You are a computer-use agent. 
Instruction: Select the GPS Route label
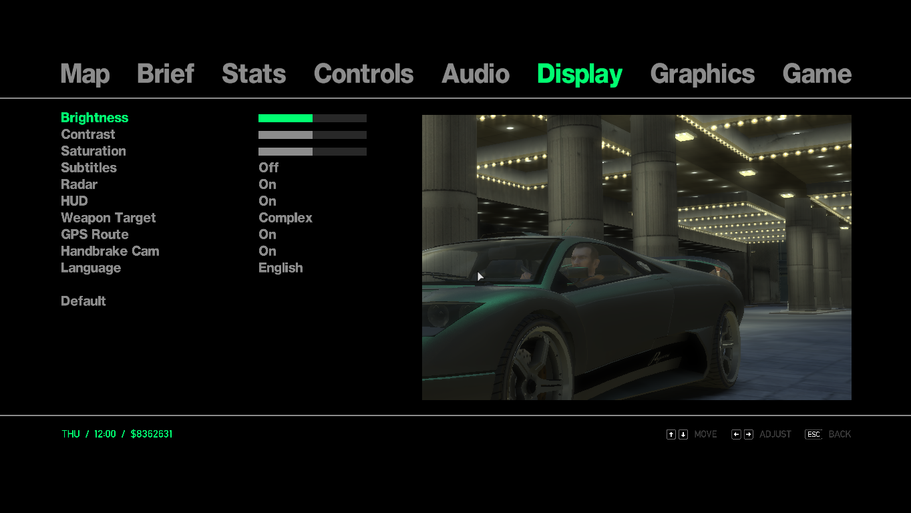pyautogui.click(x=95, y=234)
